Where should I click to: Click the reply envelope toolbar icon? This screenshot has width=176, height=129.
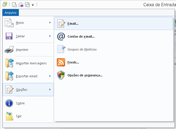coord(21,5)
